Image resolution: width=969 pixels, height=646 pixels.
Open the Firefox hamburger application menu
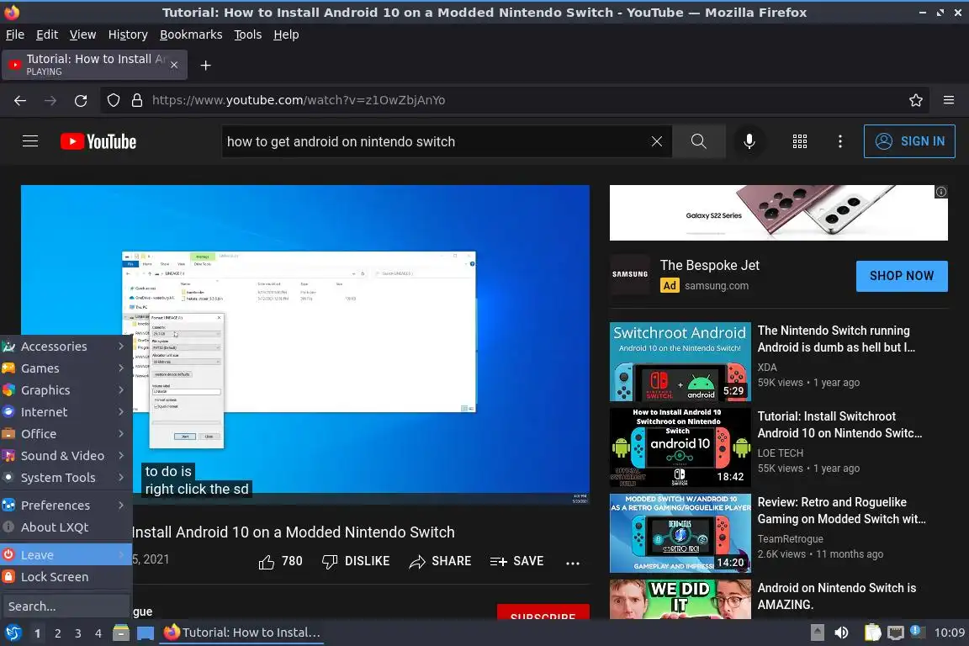click(x=949, y=100)
